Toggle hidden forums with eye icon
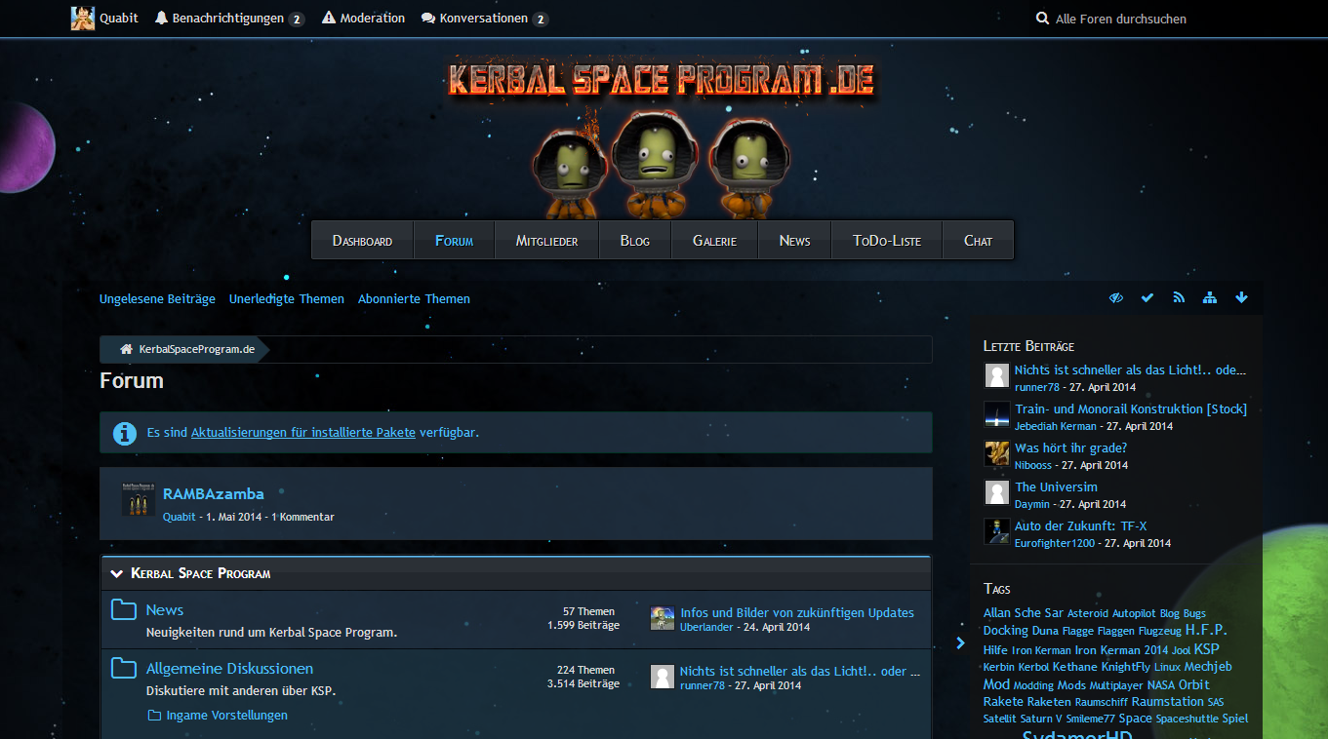1328x739 pixels. 1116,298
